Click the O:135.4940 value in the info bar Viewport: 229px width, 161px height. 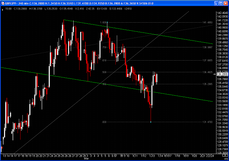pos(66,9)
